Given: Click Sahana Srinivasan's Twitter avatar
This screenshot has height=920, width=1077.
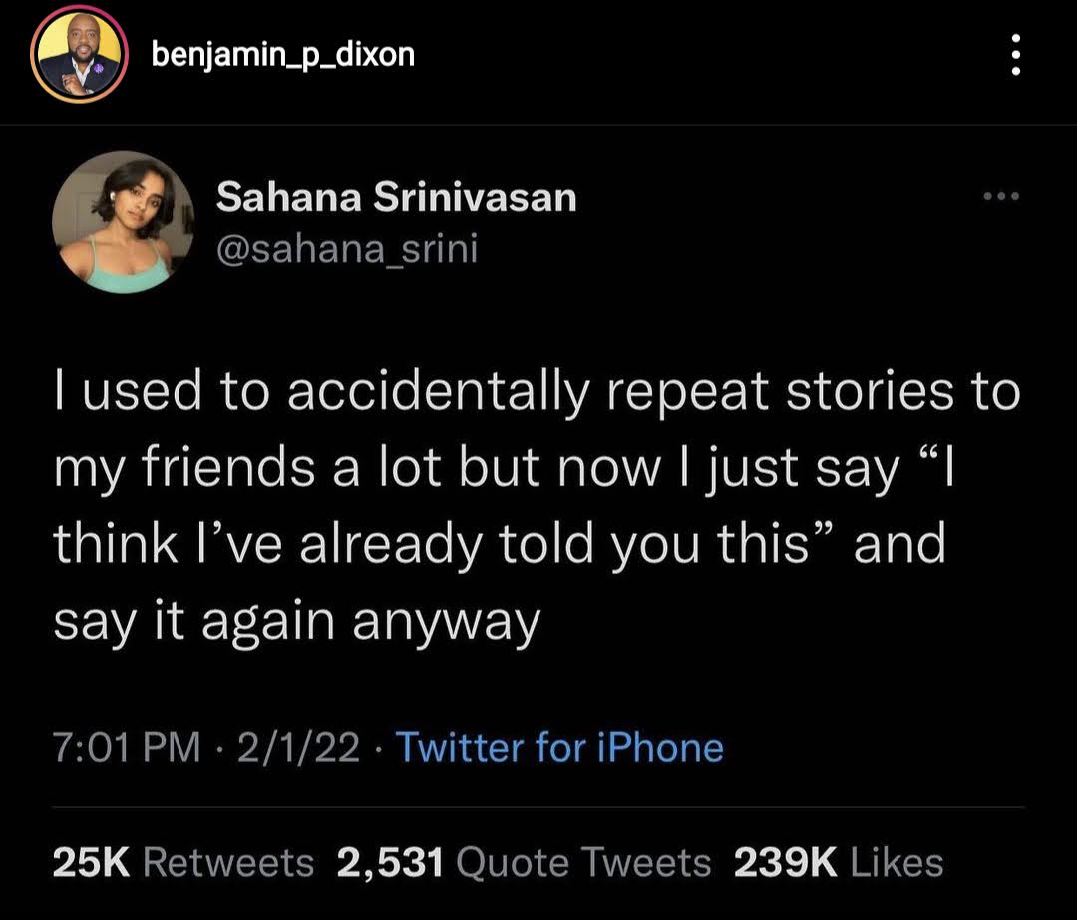Looking at the screenshot, I should point(123,223).
